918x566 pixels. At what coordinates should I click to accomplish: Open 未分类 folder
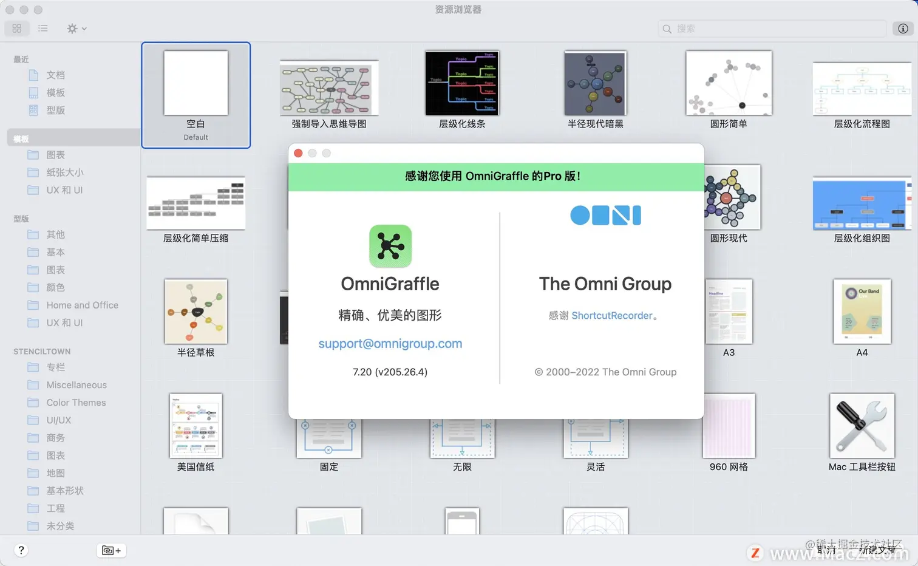tap(60, 526)
